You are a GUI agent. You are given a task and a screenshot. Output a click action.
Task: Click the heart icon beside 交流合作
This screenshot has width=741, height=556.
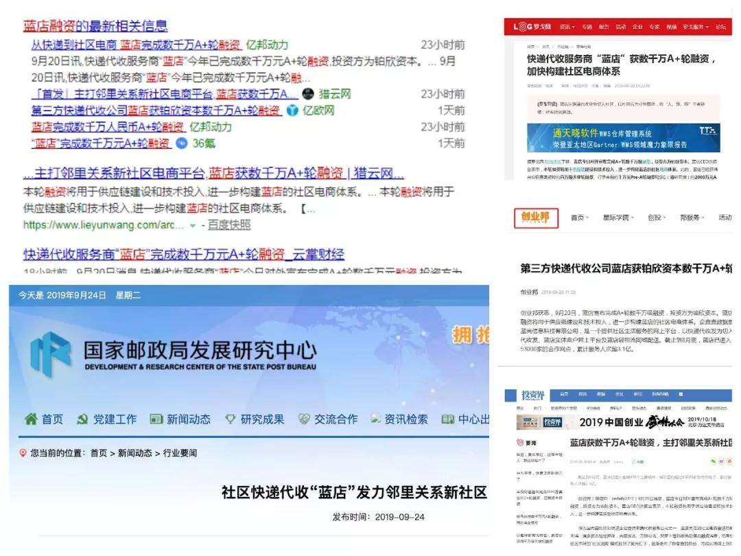point(305,419)
